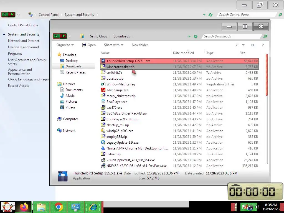
Task: Open recent pages dropdown in Control Panel
Action: [x=18, y=15]
